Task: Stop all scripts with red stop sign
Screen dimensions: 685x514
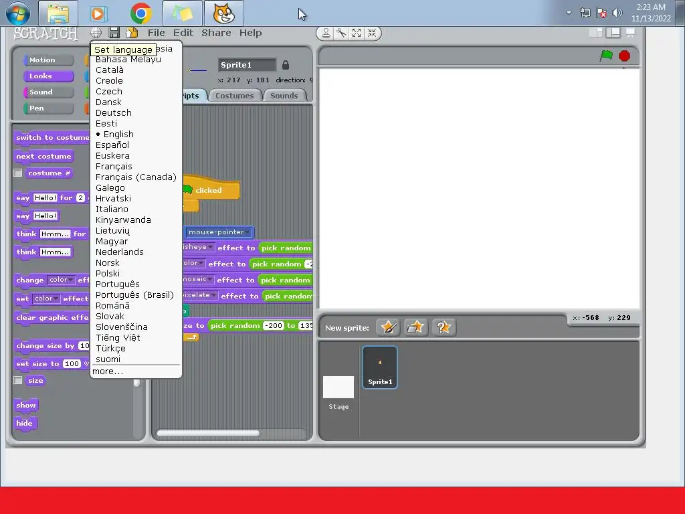Action: pos(624,56)
